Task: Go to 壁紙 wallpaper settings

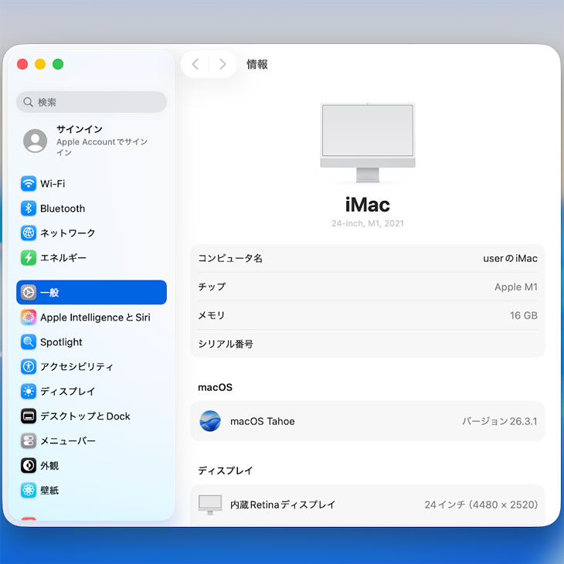Action: pos(49,491)
